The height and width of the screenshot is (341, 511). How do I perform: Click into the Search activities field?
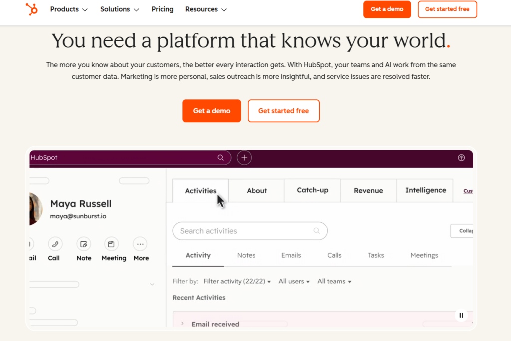coord(245,231)
